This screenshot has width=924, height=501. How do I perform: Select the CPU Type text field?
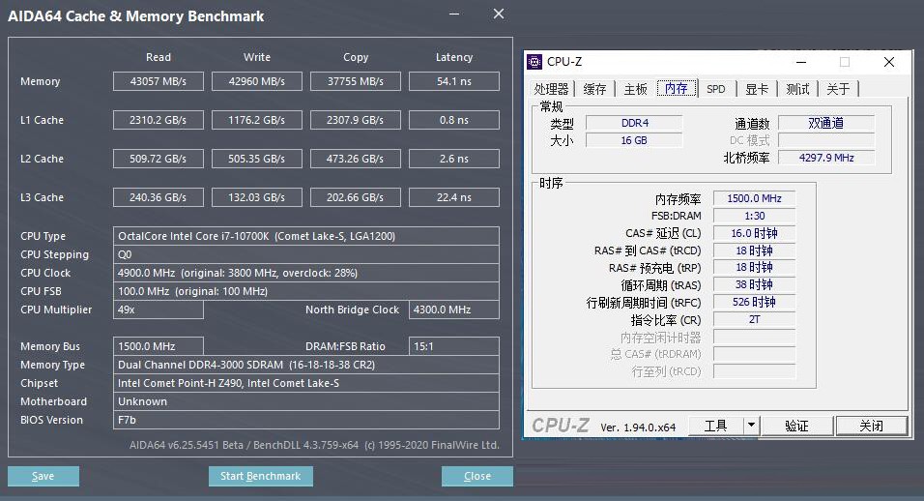(306, 236)
